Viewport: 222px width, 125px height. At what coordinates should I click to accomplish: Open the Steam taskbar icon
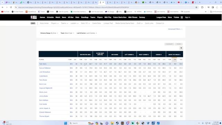click(x=117, y=123)
